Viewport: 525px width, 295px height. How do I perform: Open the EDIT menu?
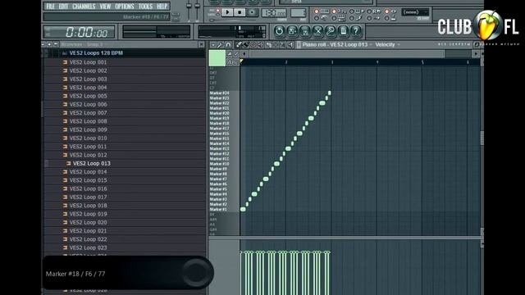coord(63,7)
